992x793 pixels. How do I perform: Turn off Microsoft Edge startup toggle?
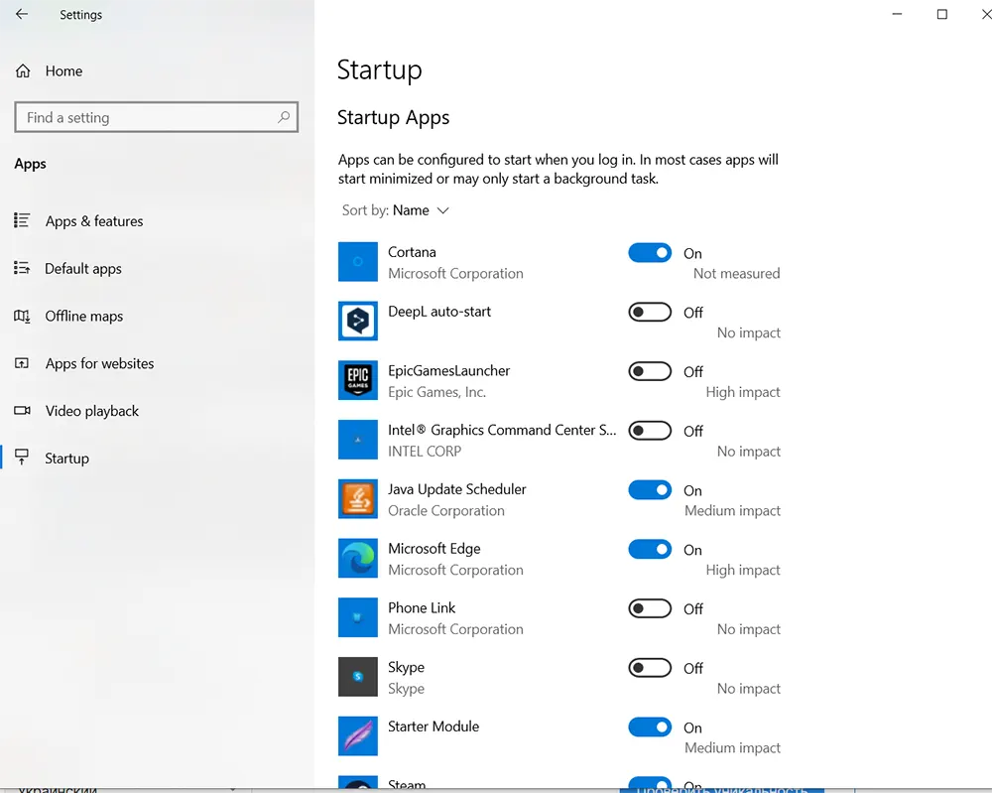pos(650,550)
